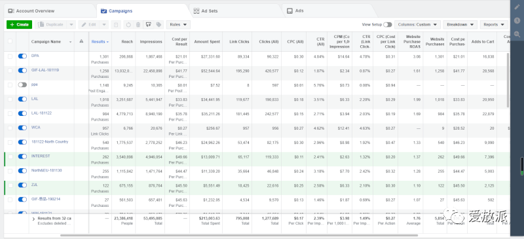
Task: Check the box for the INTEREST campaign row
Action: click(x=10, y=156)
